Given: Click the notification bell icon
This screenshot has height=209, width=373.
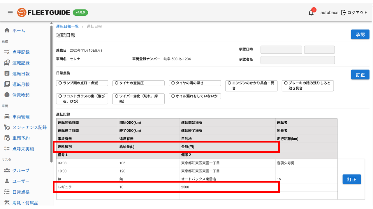Looking at the screenshot, I should [x=311, y=13].
